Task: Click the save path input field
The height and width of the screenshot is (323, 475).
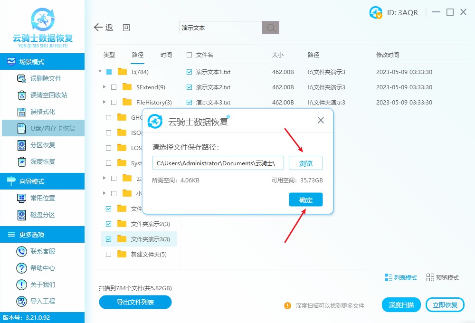Action: [x=218, y=163]
